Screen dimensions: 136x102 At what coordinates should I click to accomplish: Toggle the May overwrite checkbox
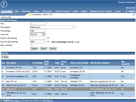click(32, 45)
